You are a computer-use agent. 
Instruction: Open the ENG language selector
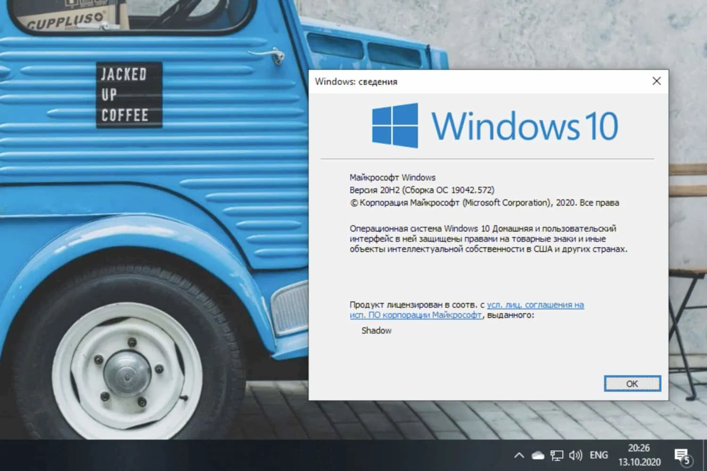tap(598, 455)
